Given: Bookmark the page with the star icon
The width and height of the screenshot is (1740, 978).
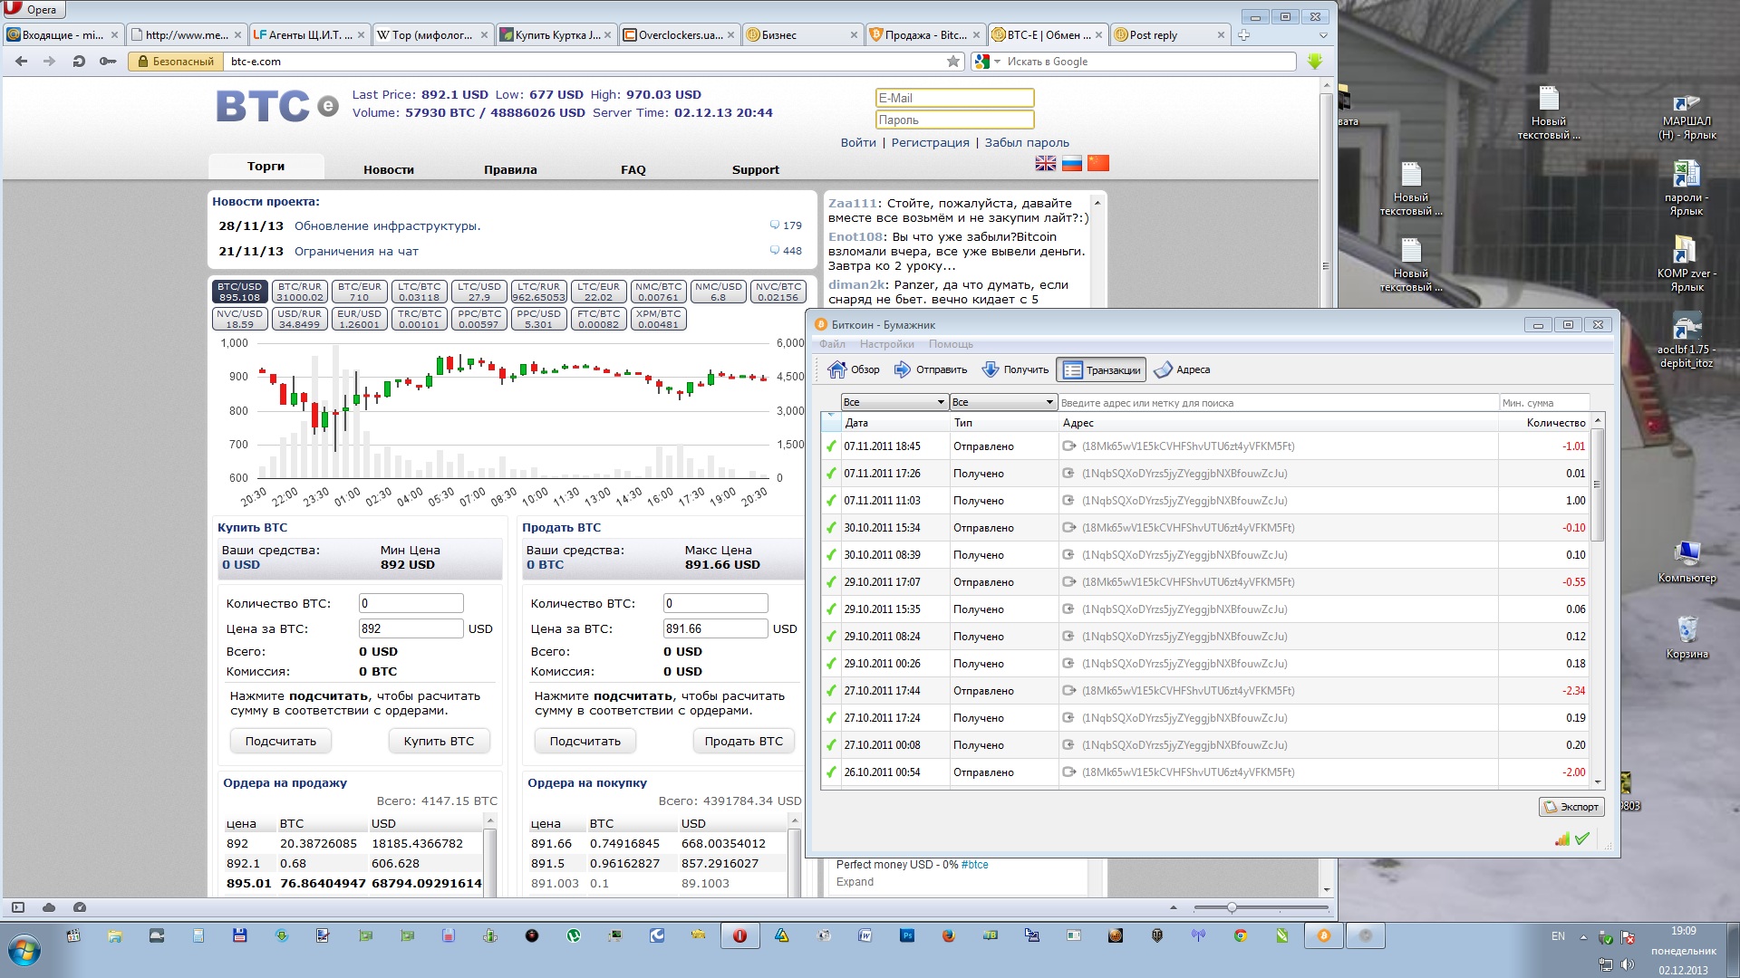Looking at the screenshot, I should [952, 62].
